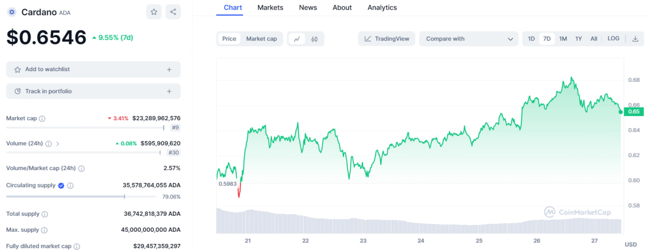The height and width of the screenshot is (250, 648).
Task: Select 1M time range
Action: [563, 39]
